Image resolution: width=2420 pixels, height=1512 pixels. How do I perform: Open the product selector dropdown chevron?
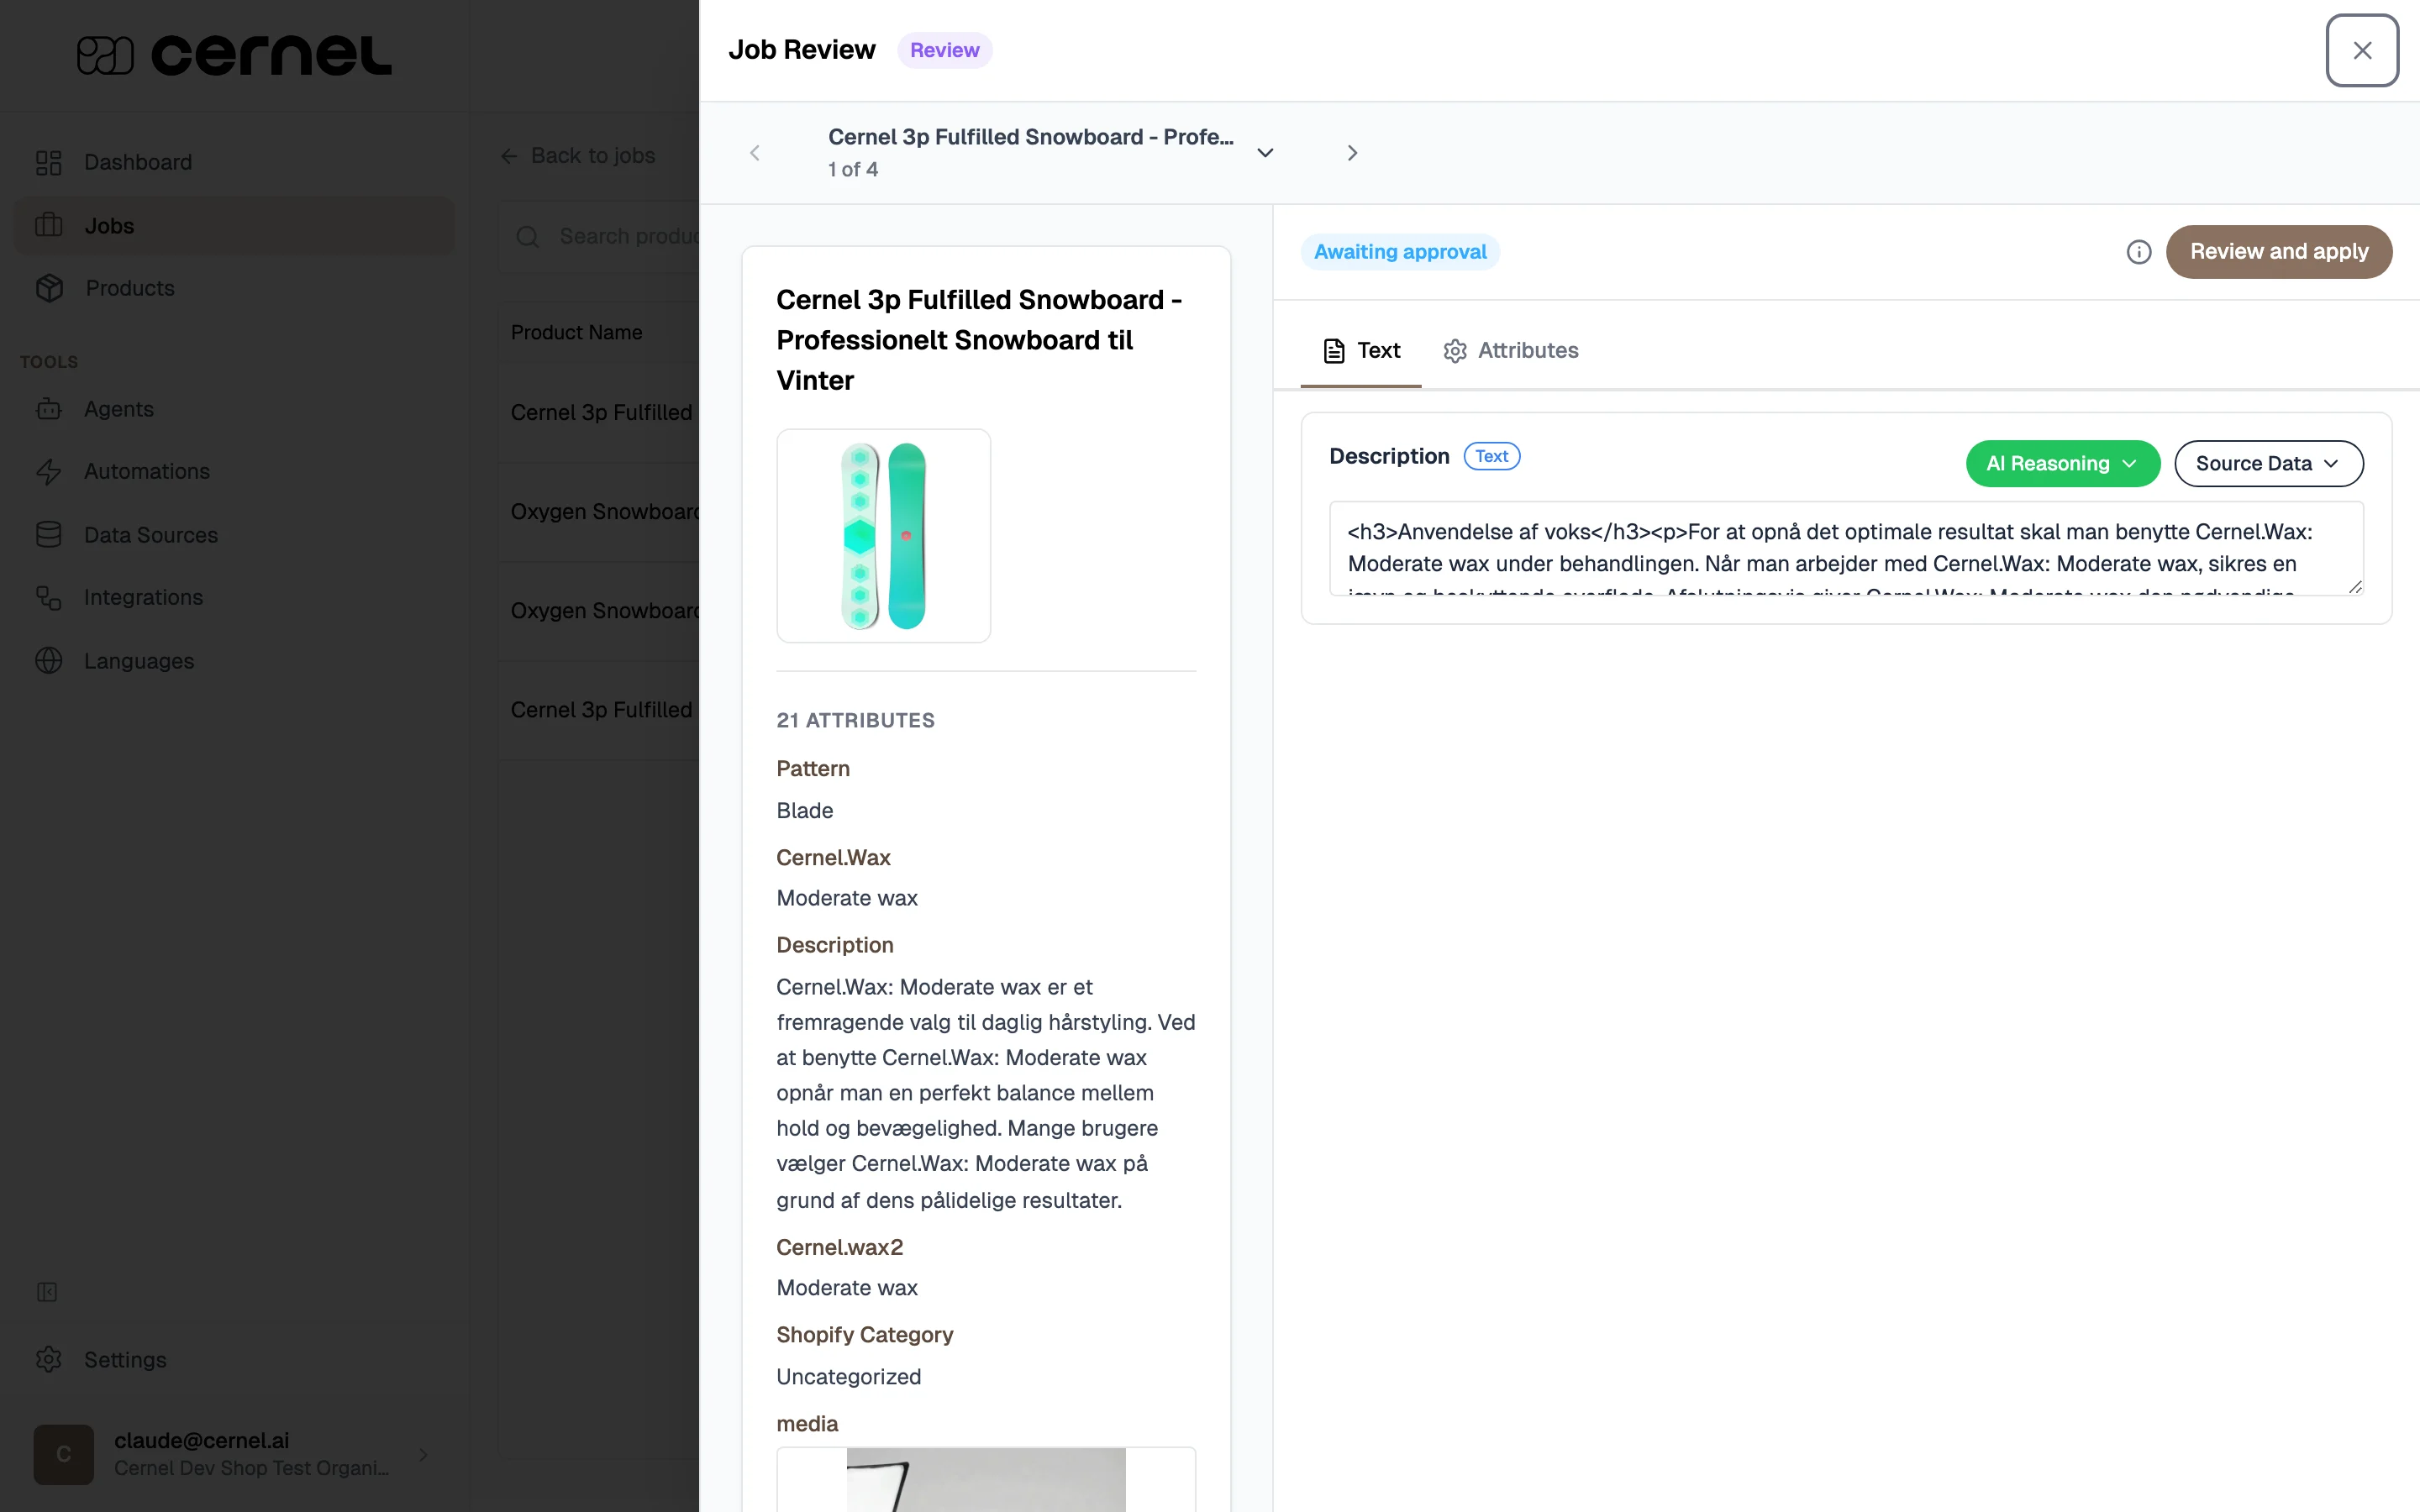[x=1265, y=153]
